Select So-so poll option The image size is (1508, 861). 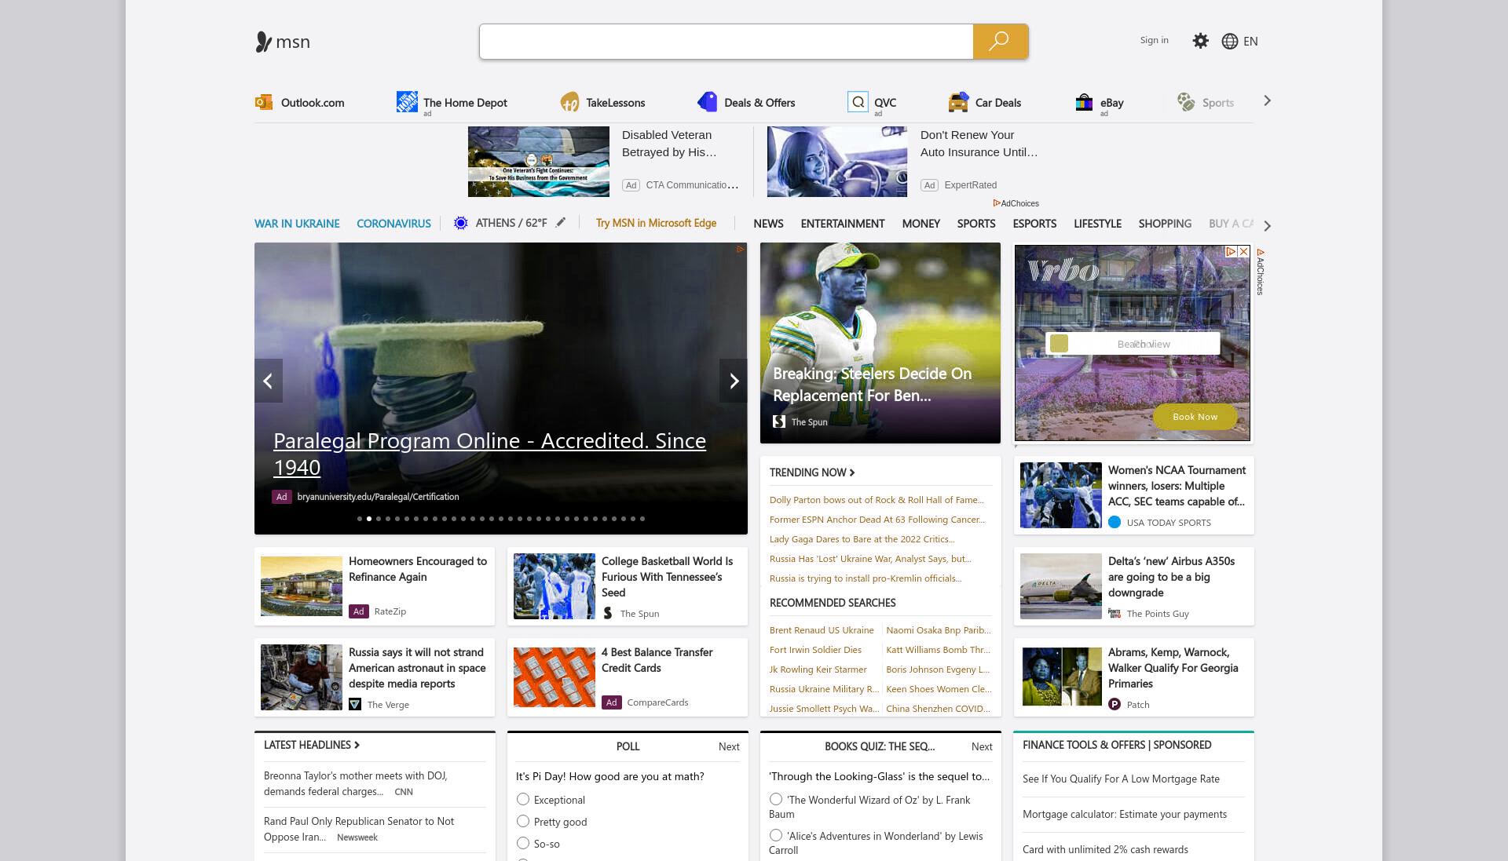click(523, 843)
